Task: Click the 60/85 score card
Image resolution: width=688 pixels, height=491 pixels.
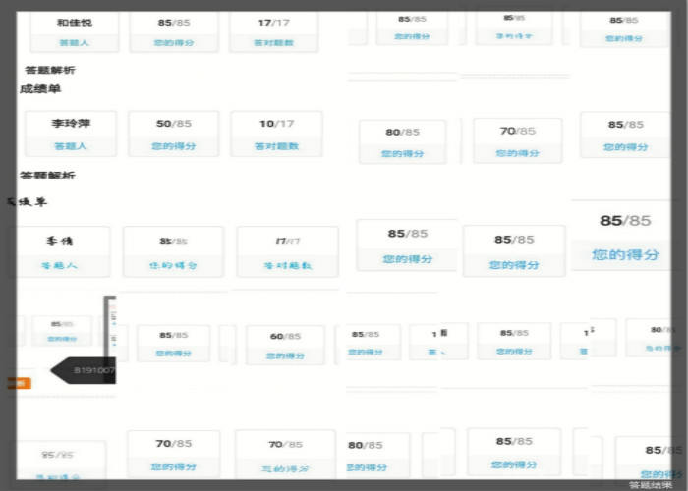Action: point(285,345)
